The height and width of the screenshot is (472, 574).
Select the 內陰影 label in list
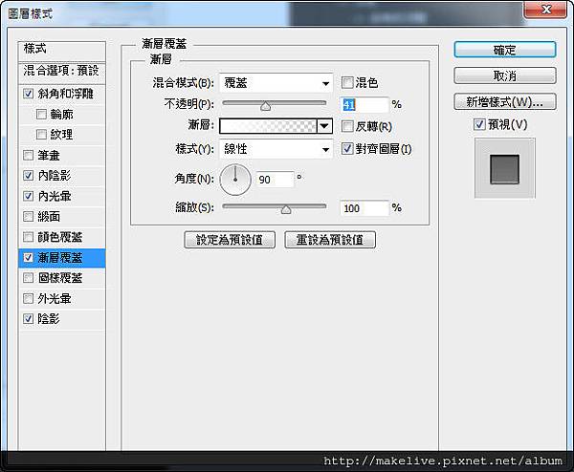click(x=55, y=176)
